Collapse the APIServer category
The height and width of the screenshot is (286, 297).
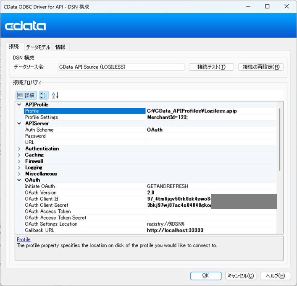19,123
